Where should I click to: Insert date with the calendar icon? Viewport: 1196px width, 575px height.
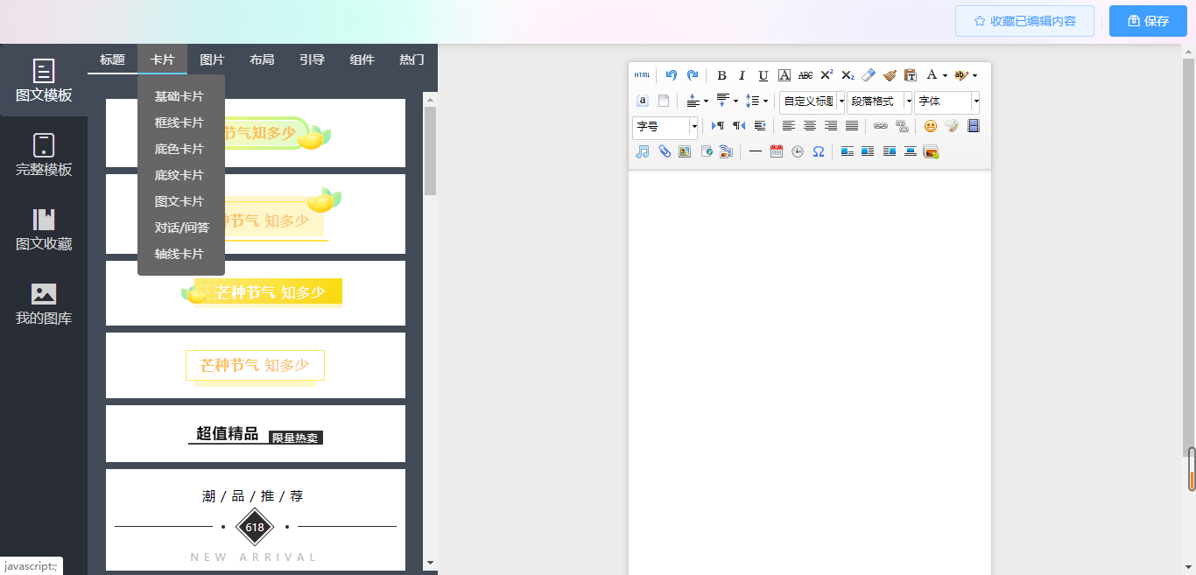click(777, 151)
